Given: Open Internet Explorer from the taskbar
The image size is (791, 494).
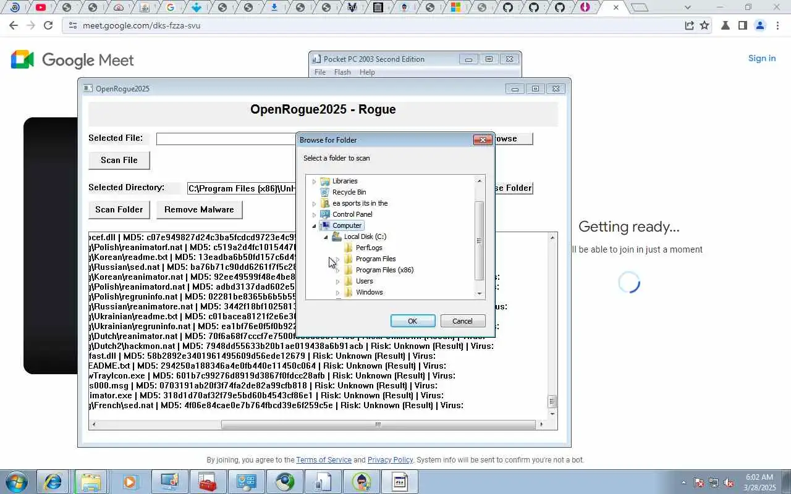Looking at the screenshot, I should pos(53,482).
